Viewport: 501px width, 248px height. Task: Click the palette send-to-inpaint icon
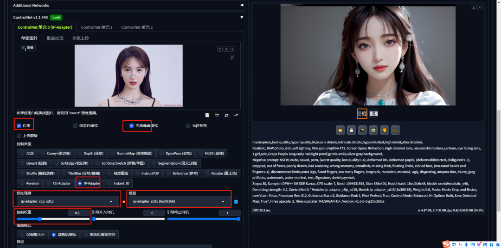tap(385, 130)
